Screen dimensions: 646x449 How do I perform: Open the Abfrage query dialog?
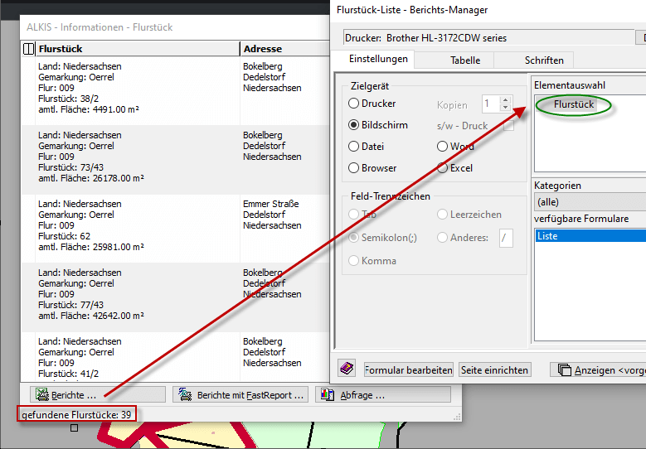point(382,395)
